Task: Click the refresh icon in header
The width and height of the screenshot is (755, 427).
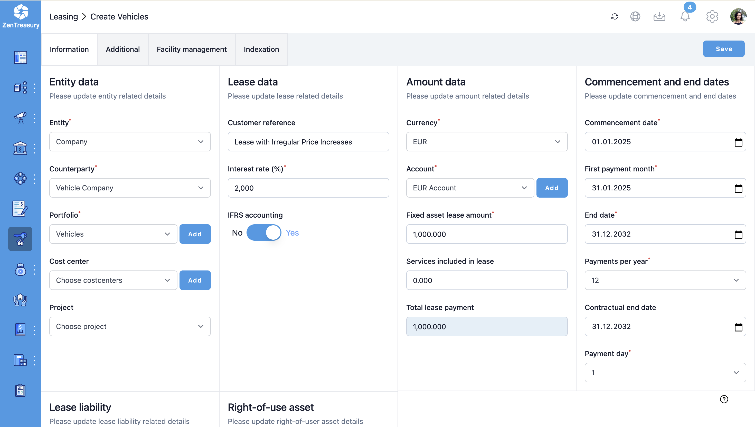Action: [x=615, y=16]
